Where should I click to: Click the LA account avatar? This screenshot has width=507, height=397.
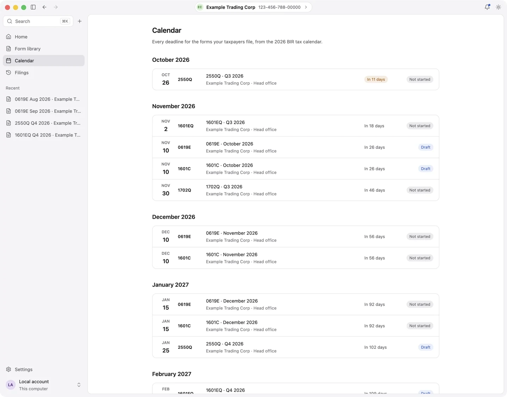(x=11, y=385)
